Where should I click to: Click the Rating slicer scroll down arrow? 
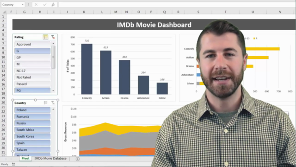coord(53,90)
